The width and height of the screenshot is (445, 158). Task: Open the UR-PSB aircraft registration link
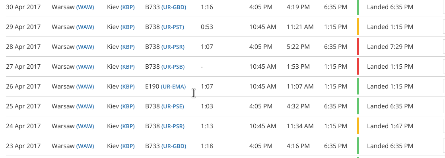coord(173,67)
